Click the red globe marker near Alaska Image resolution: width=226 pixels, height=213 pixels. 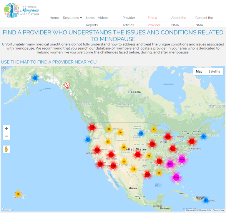[67, 85]
